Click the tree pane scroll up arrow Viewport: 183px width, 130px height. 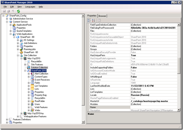[83, 16]
